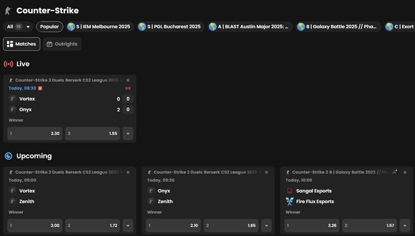Bet on Onyx at 2.10 odds
Image resolution: width=415 pixels, height=236 pixels.
(x=173, y=225)
